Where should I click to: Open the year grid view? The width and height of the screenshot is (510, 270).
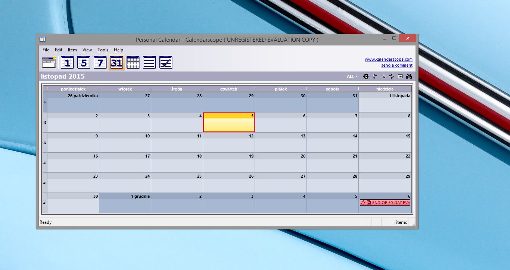pyautogui.click(x=133, y=63)
